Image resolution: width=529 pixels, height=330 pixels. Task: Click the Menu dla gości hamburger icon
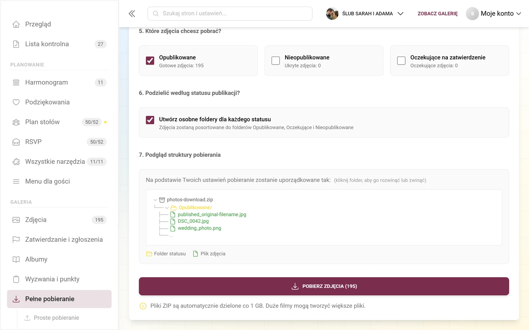tap(16, 181)
